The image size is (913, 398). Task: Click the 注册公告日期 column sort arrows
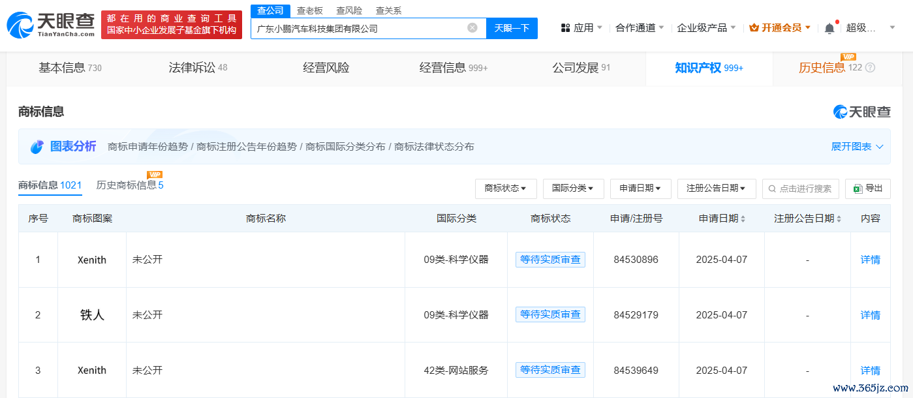point(839,219)
